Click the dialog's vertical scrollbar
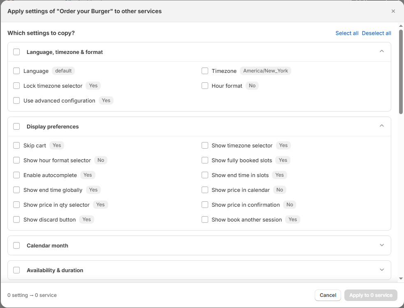Screen dimensions: 404x308 pyautogui.click(x=401, y=72)
